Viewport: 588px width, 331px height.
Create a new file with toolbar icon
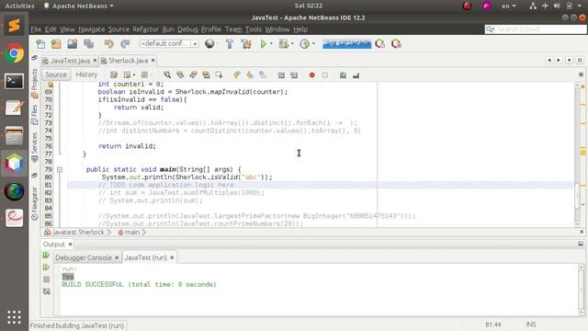pos(40,44)
